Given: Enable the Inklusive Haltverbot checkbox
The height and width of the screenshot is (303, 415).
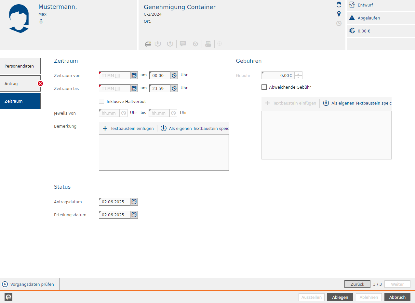Looking at the screenshot, I should (101, 101).
